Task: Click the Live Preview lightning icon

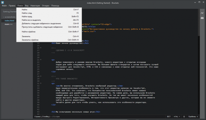Action: coord(202,13)
